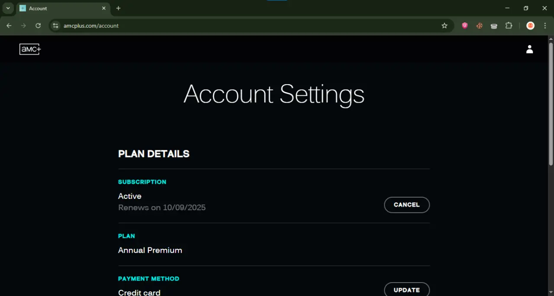The width and height of the screenshot is (554, 296).
Task: Open the Chrome profile avatar
Action: 531,26
